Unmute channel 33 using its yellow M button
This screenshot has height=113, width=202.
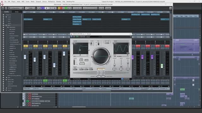45,46
